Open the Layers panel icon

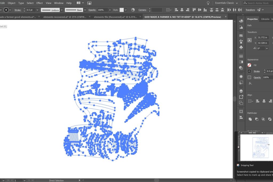pos(241,91)
